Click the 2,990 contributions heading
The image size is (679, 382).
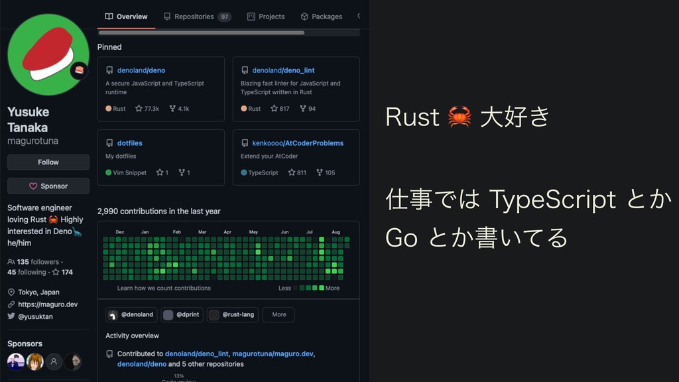tap(159, 212)
